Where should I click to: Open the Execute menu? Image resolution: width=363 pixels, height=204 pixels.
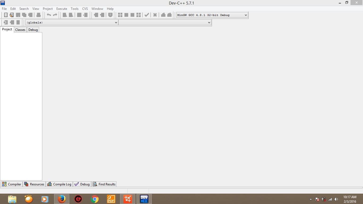tap(62, 9)
